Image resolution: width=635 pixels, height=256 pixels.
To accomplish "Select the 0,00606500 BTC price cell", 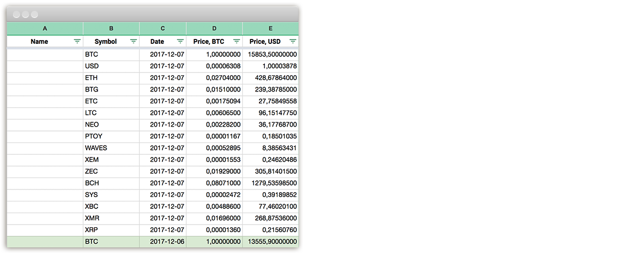I will click(x=214, y=113).
